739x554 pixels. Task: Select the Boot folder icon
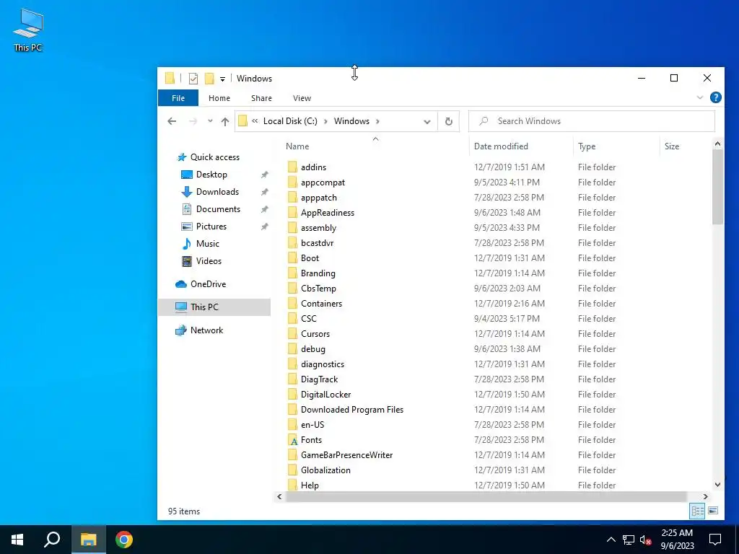293,258
